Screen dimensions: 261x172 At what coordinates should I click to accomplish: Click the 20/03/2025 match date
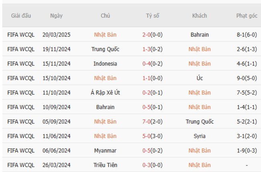point(56,35)
